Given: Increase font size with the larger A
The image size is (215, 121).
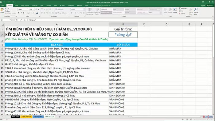Looking at the screenshot, I should pos(36,10).
